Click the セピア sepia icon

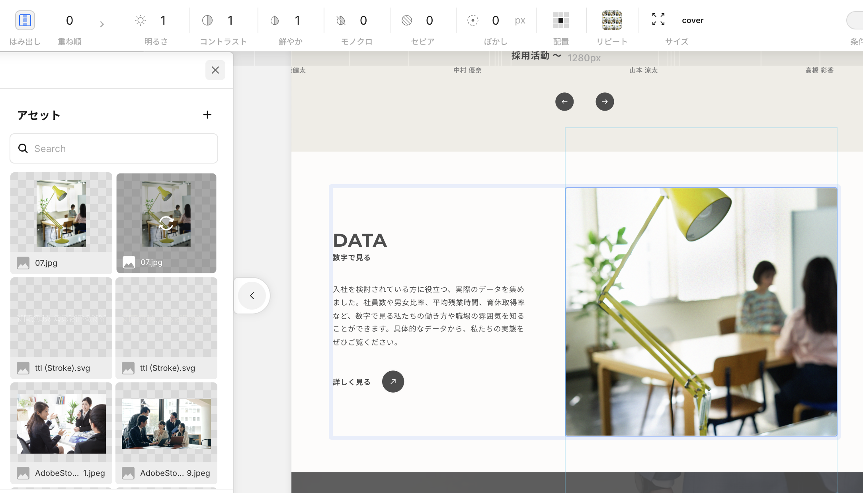click(407, 20)
